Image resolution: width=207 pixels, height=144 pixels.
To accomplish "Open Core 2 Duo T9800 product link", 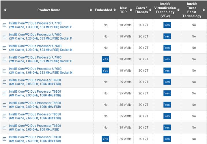I will 35,93.
